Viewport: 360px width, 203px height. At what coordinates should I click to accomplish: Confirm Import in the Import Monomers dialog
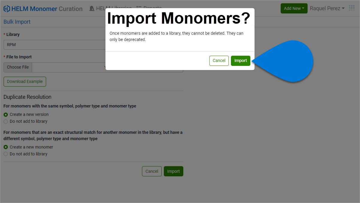240,60
